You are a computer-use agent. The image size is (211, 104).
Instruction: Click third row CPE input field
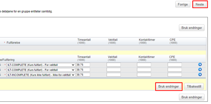[175, 75]
